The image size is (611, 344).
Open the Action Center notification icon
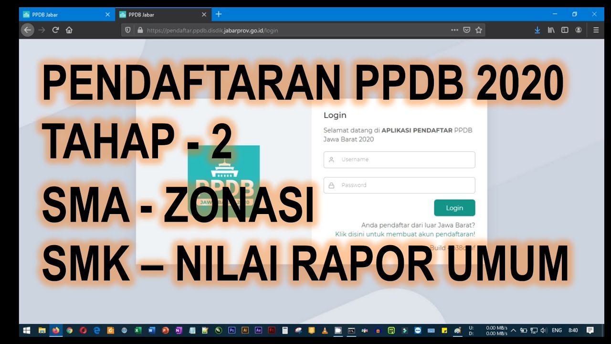pos(590,330)
